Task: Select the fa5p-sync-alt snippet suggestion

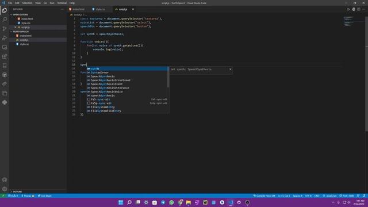Action: coord(128,103)
